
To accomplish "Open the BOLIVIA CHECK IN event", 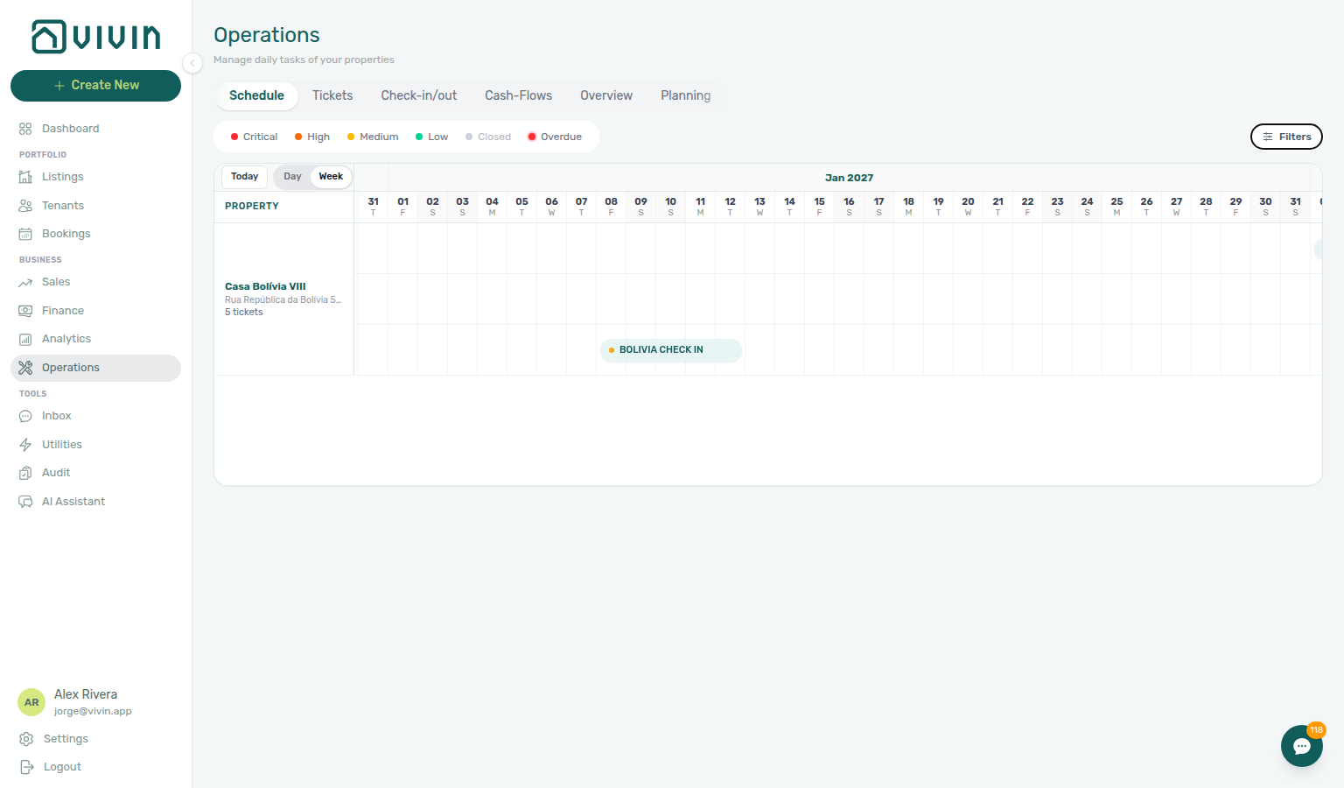I will tap(671, 350).
